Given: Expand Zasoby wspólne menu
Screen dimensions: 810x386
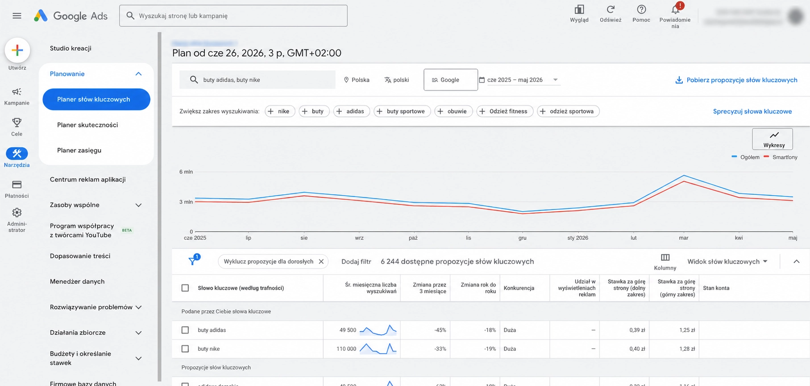Looking at the screenshot, I should click(x=138, y=205).
